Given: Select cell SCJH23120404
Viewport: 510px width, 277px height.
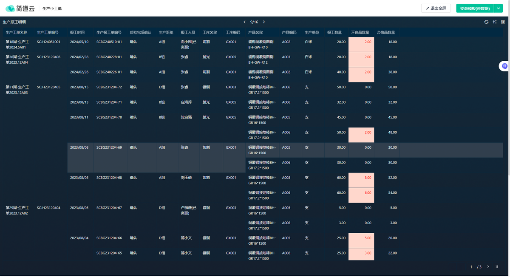Looking at the screenshot, I should (48, 208).
